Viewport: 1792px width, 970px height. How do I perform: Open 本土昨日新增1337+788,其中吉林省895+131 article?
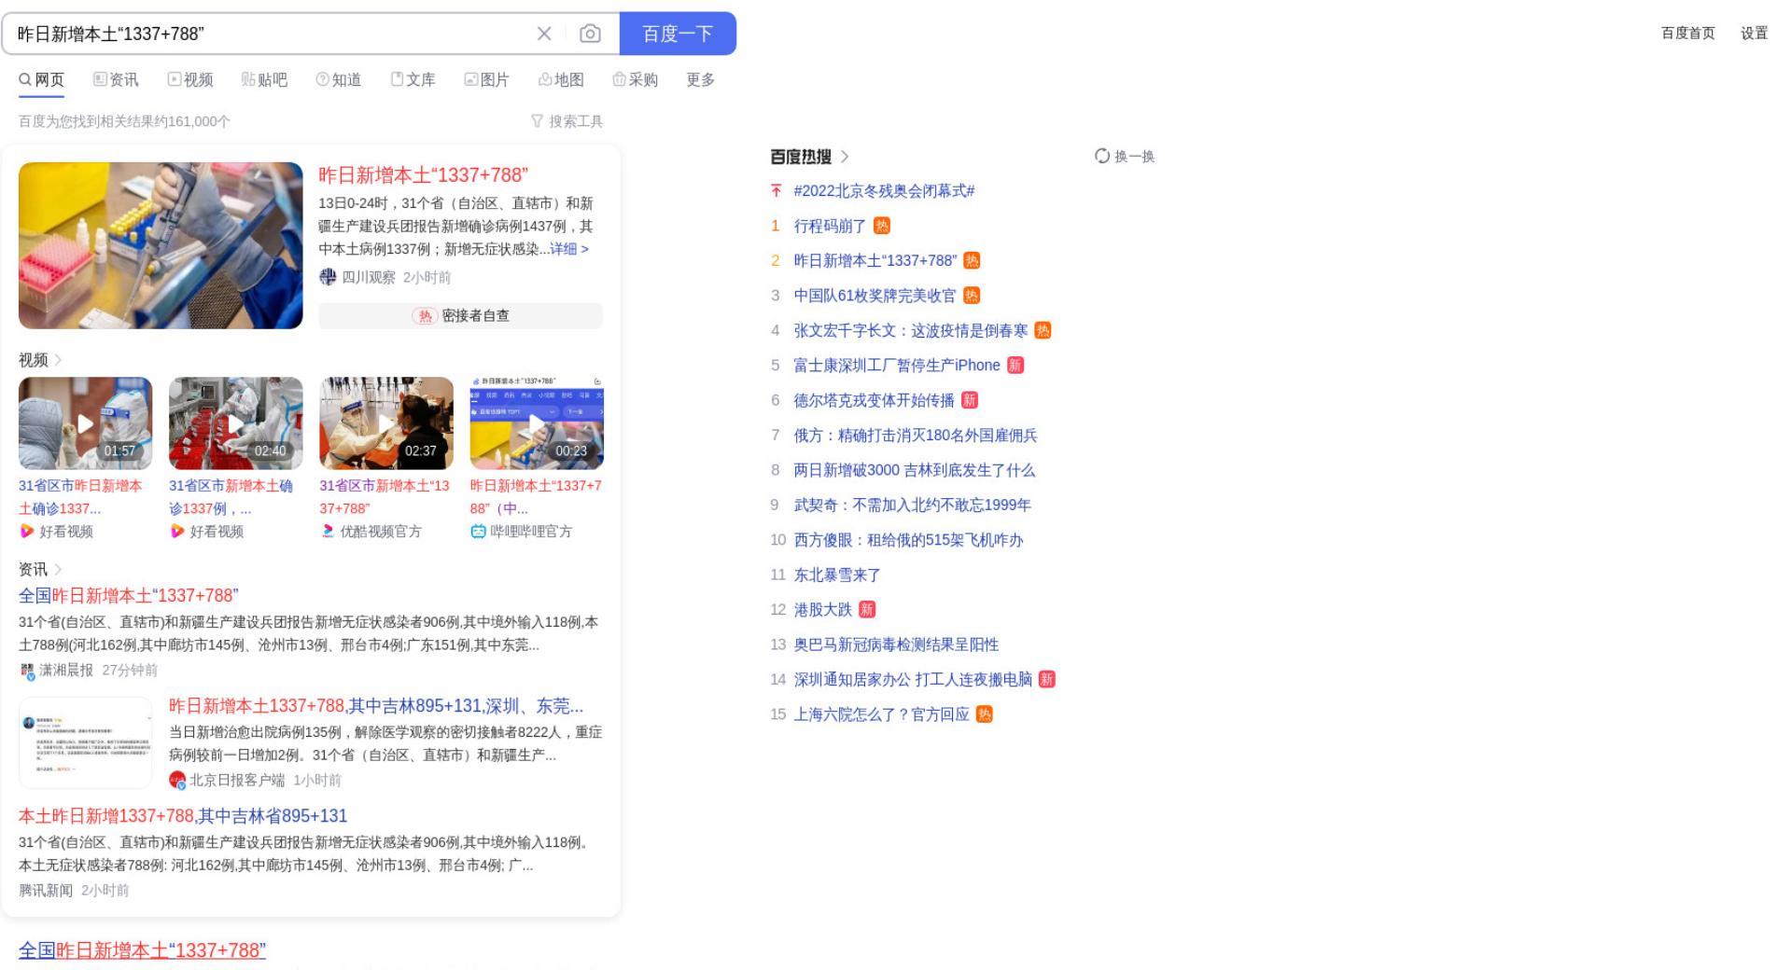(x=183, y=816)
